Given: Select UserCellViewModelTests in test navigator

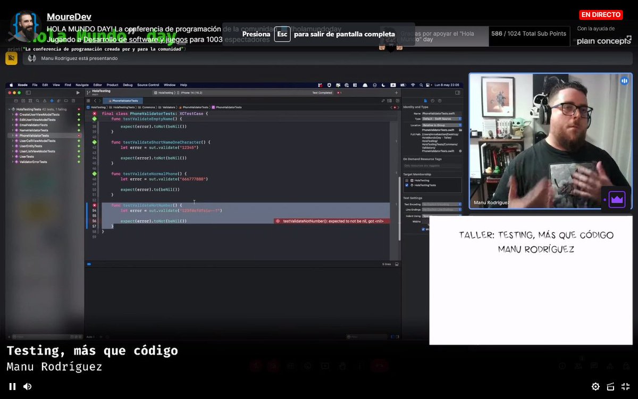Looking at the screenshot, I should (37, 141).
